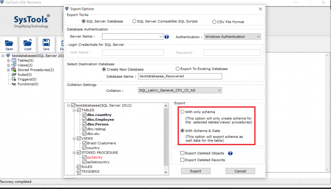Uncheck spGetcountry stored procedure checkbox
The width and height of the screenshot is (331, 189).
click(x=84, y=162)
